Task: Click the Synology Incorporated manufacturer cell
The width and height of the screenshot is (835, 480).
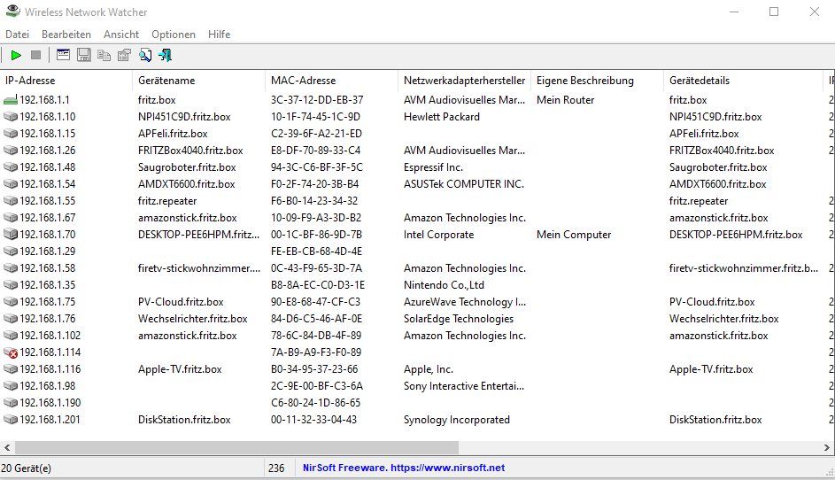Action: [456, 420]
